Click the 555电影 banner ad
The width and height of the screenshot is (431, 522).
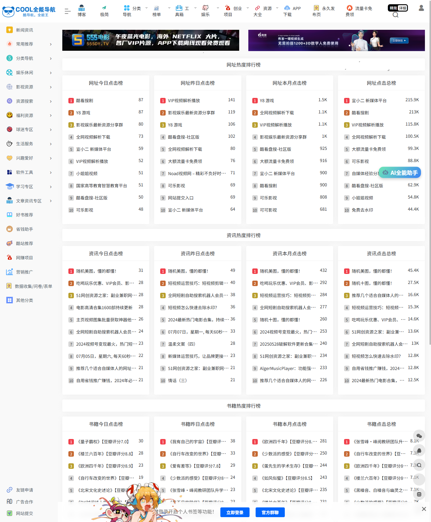(x=151, y=40)
